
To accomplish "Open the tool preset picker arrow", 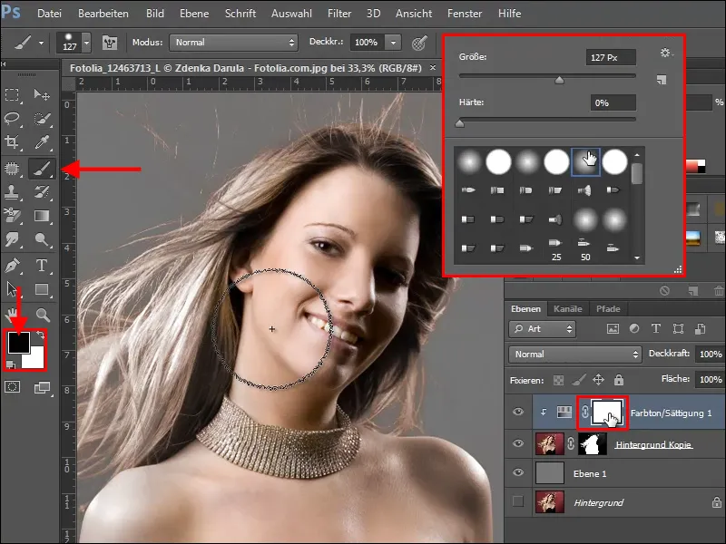I will (41, 43).
